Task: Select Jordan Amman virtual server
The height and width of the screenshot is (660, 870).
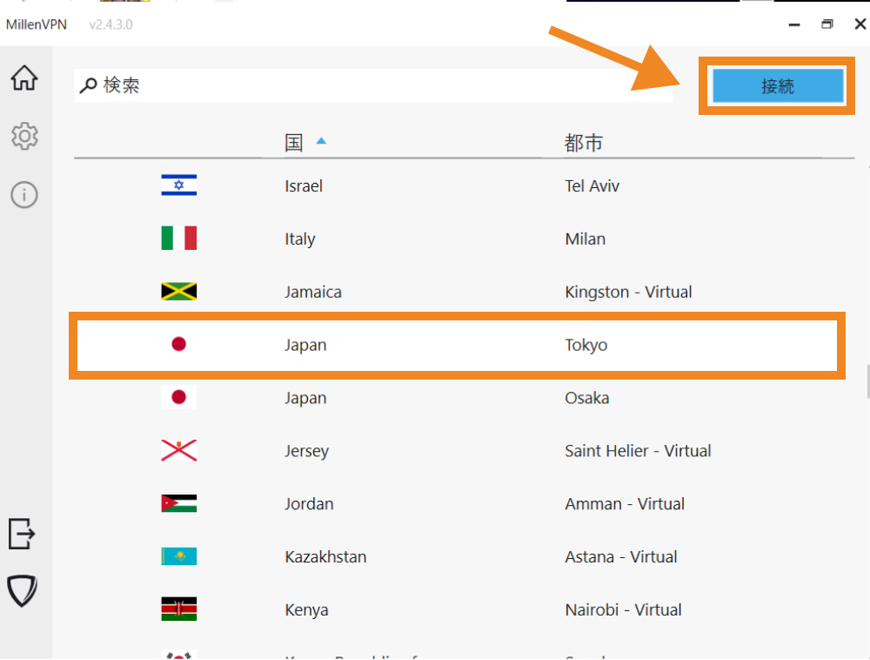Action: (457, 504)
